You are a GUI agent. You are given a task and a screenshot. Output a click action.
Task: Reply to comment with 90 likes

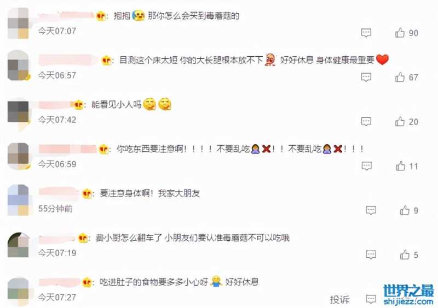tap(366, 33)
